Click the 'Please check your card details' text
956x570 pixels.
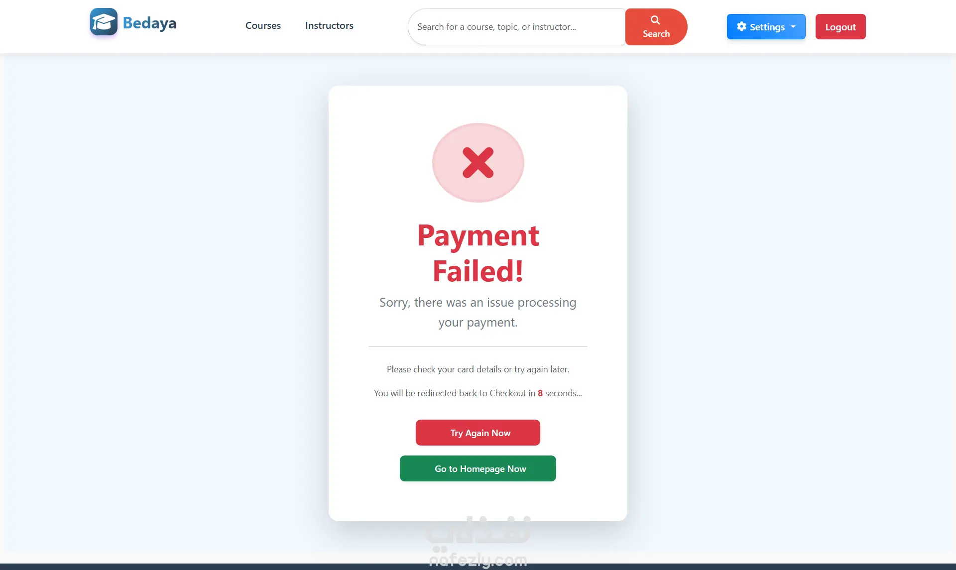[478, 369]
